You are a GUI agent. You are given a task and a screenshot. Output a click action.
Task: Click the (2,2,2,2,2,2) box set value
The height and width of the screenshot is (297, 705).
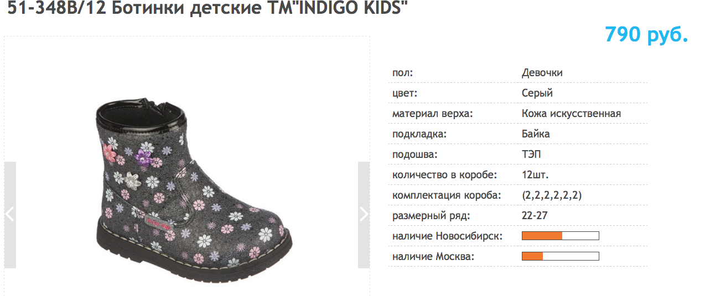[552, 195]
